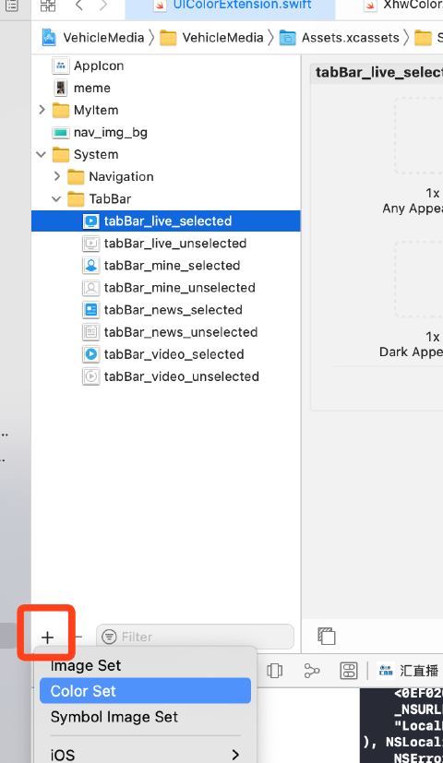Expand the Navigation folder

[x=57, y=176]
